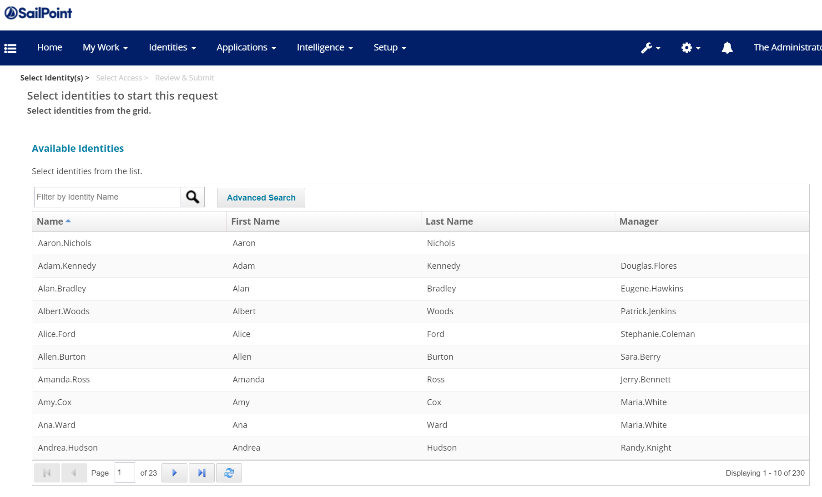Viewport: 822px width, 497px height.
Task: Go to previous page arrow
Action: click(x=74, y=473)
